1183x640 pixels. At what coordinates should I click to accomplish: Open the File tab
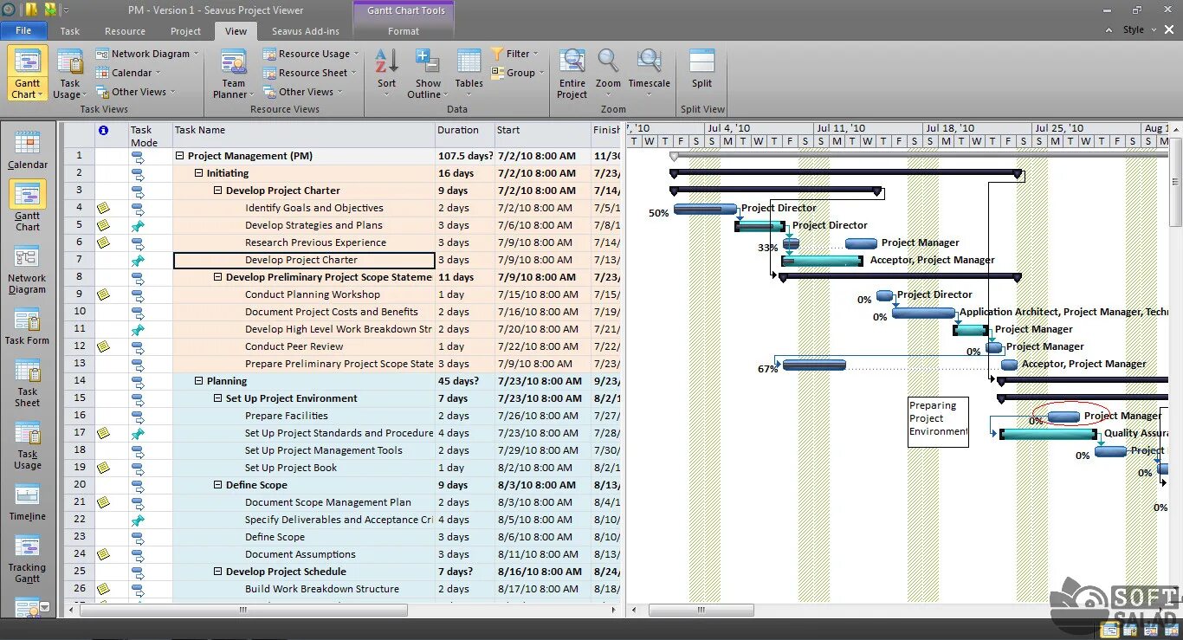click(x=23, y=30)
